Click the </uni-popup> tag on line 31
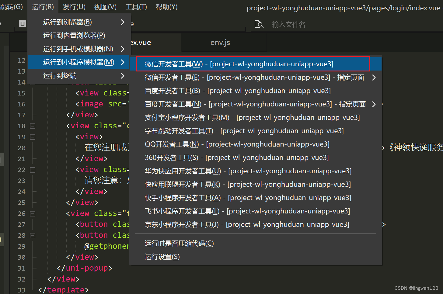443x294 pixels. [85, 268]
